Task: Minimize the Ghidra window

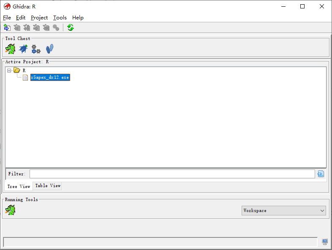Action: (283, 6)
